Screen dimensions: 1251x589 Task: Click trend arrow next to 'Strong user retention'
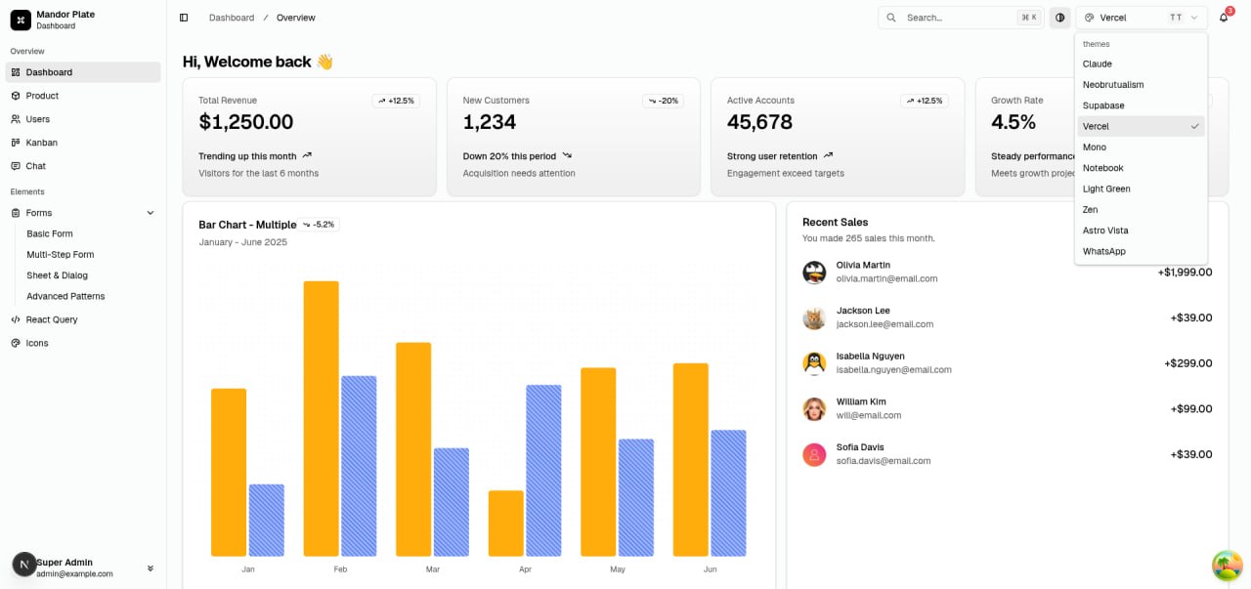829,155
